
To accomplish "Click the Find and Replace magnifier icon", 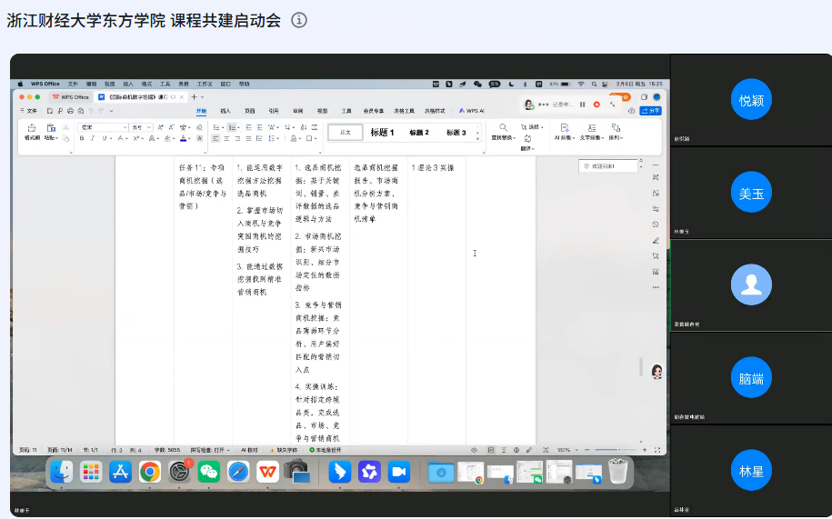I will tap(503, 127).
